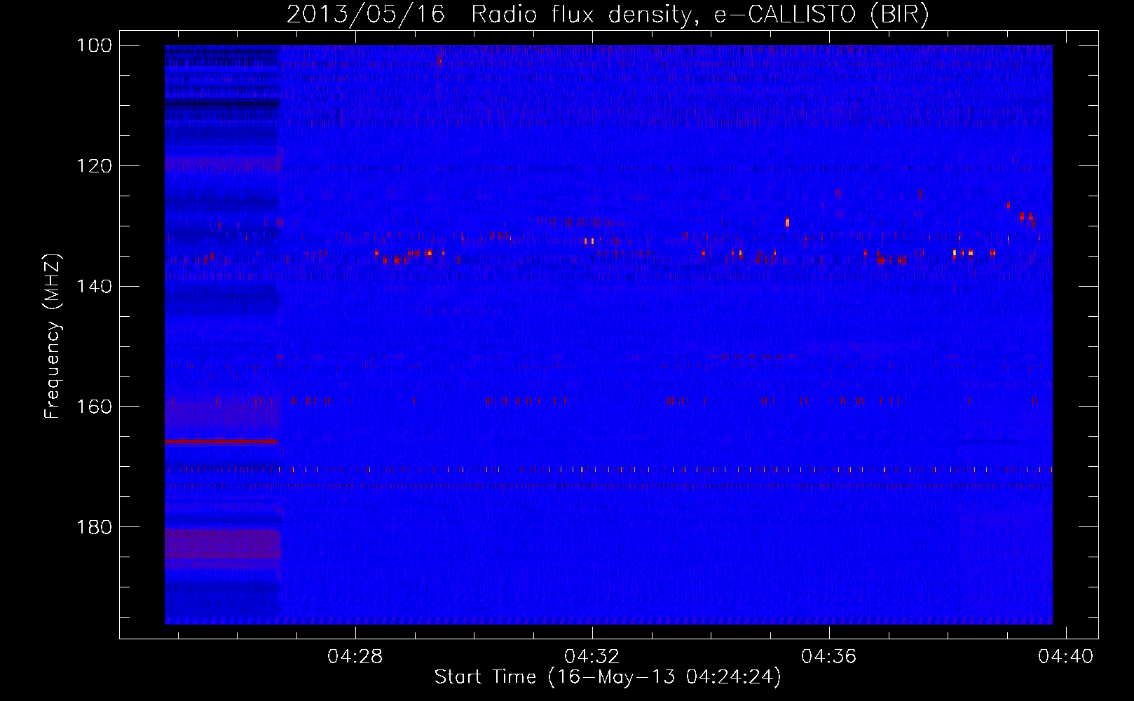1134x701 pixels.
Task: Click the 04:40 time tick label
Action: [x=1066, y=657]
